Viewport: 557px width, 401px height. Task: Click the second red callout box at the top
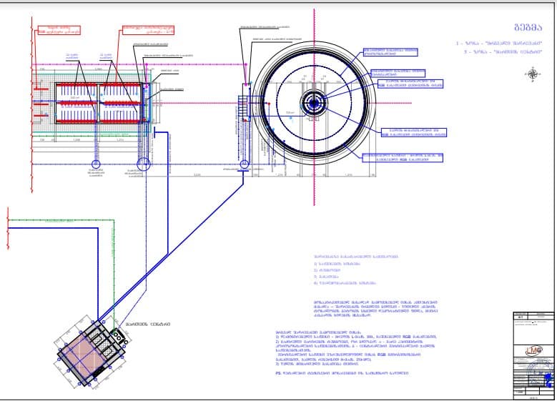point(148,30)
